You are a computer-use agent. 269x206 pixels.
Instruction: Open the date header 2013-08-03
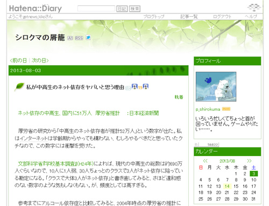25,70
